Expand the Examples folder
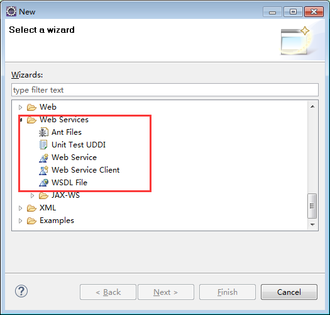Viewport: 330px width, 315px height. [x=20, y=221]
